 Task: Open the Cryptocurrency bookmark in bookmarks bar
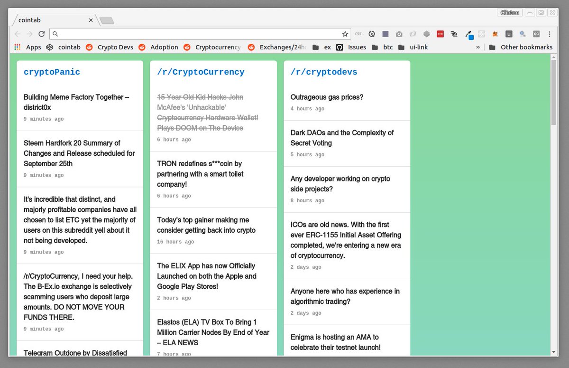click(x=212, y=47)
